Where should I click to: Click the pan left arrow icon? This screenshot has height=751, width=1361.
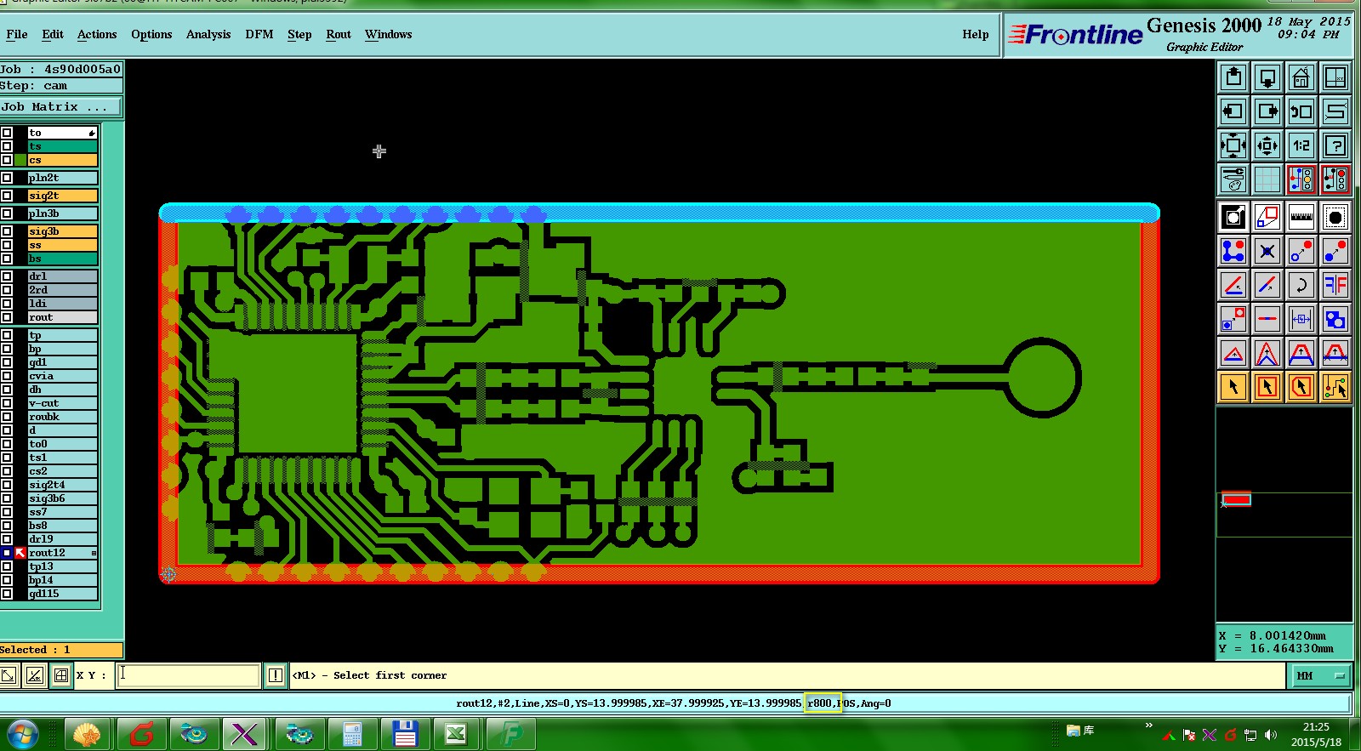tap(1233, 111)
